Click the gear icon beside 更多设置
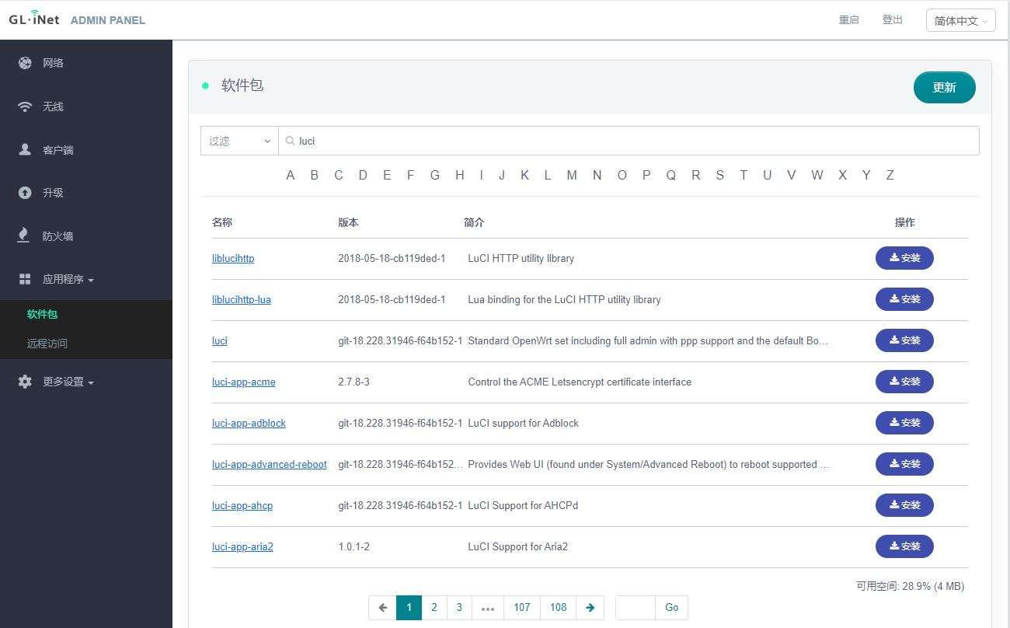This screenshot has width=1010, height=628. pos(25,382)
